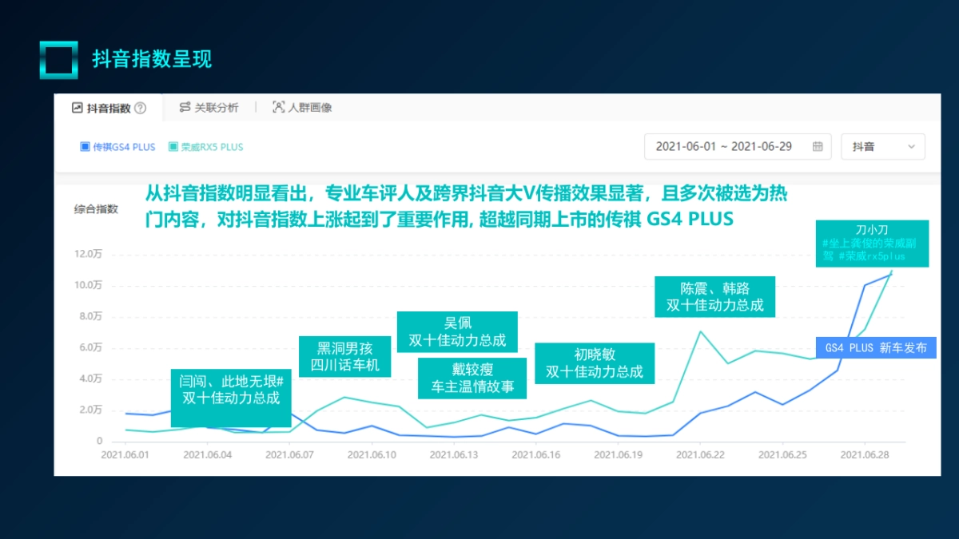
Task: Click the 陈震、韩路 annotation box
Action: (x=714, y=296)
